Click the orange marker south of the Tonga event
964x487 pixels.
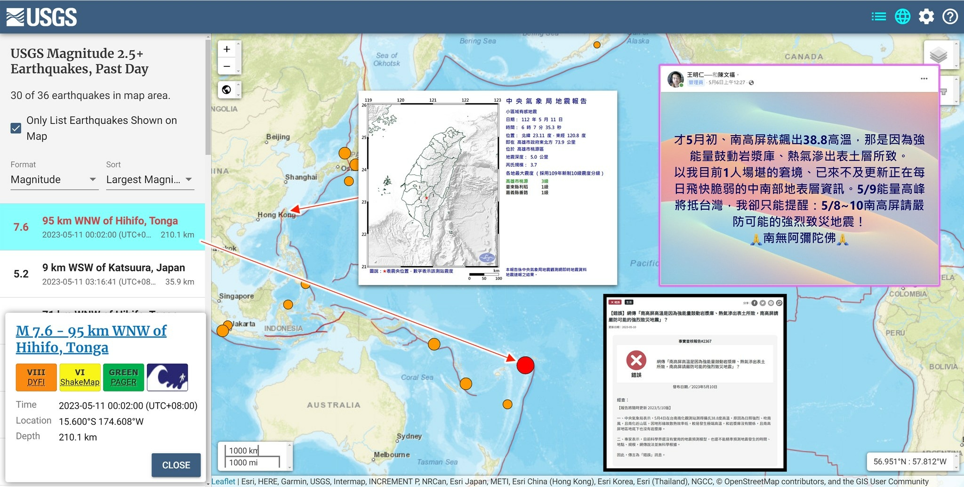coord(507,404)
